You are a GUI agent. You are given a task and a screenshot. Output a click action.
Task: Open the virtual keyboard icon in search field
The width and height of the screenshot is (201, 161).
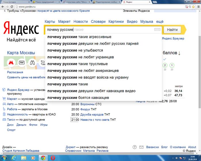click(x=157, y=30)
